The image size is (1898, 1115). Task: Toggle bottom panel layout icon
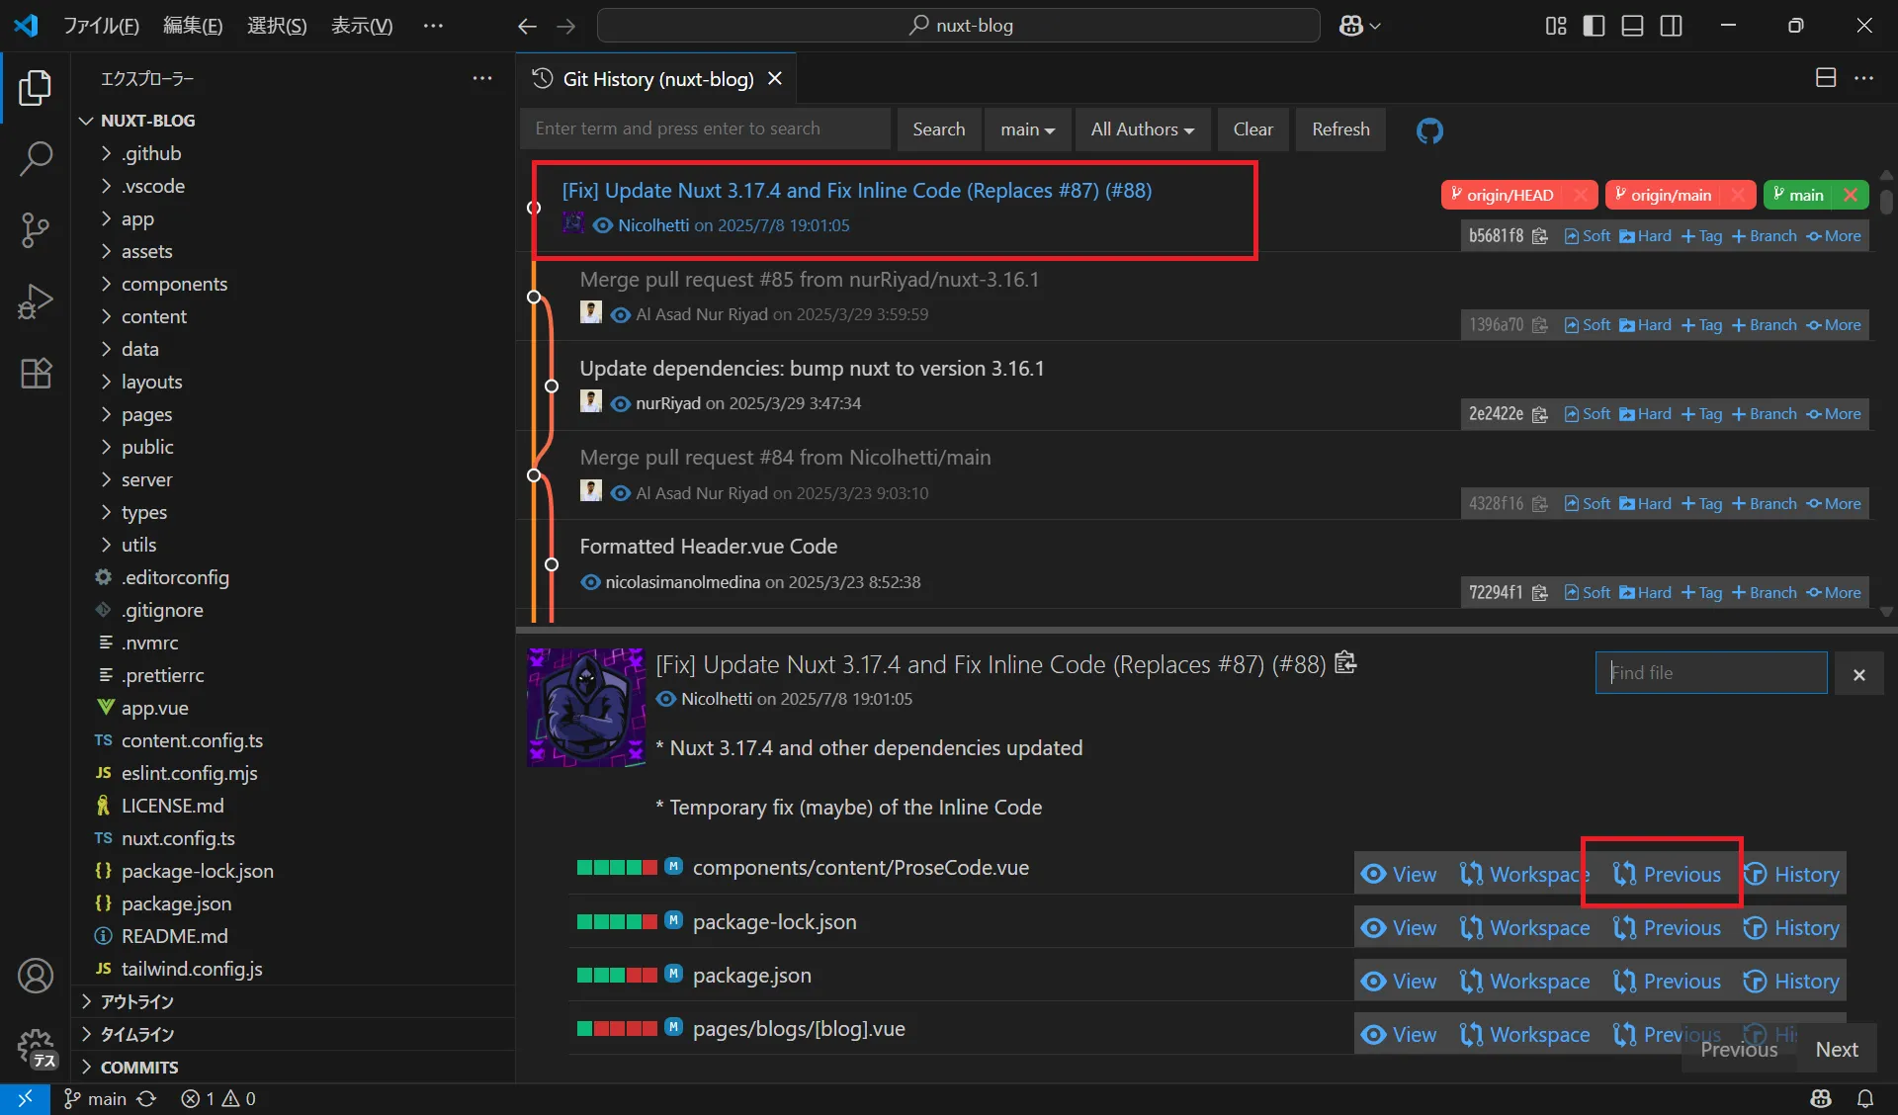(x=1632, y=26)
